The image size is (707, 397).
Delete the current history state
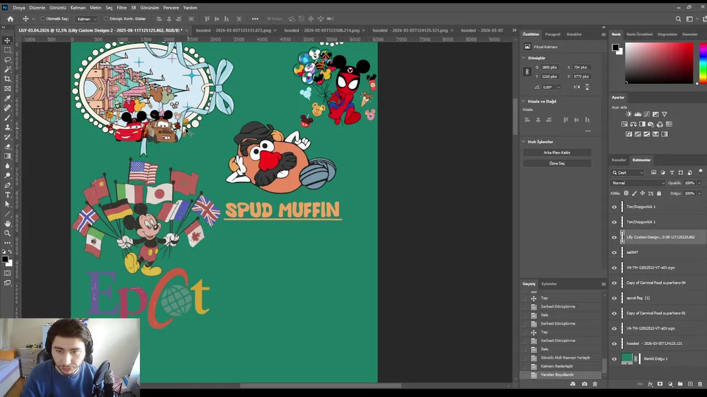[x=595, y=384]
